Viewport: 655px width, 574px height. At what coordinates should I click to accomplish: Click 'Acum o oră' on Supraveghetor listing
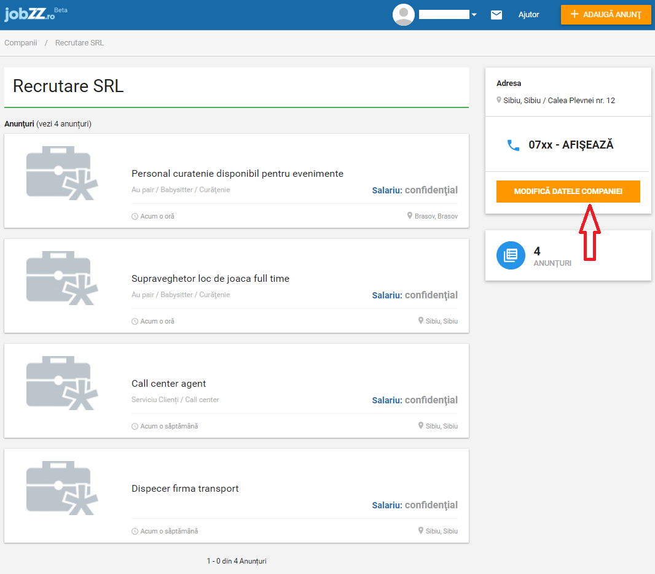pos(157,322)
